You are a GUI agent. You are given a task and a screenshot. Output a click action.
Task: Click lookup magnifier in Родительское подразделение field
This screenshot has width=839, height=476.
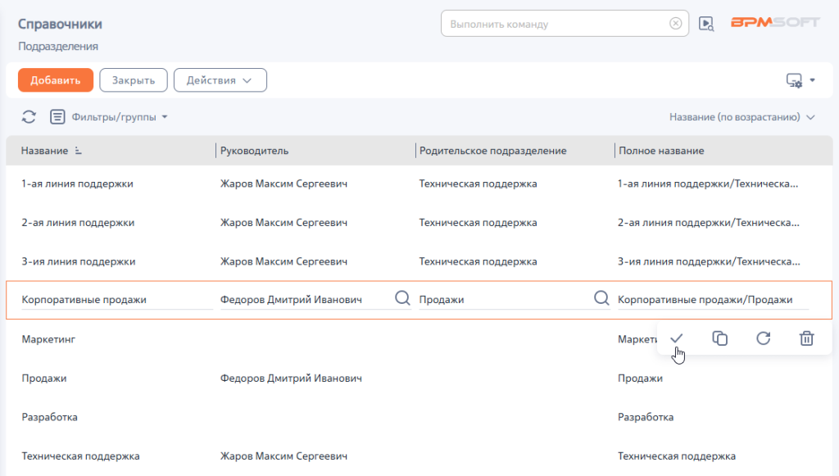tap(601, 299)
